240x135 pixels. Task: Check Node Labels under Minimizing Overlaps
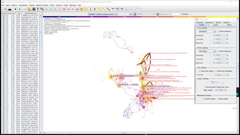pyautogui.click(x=218, y=99)
